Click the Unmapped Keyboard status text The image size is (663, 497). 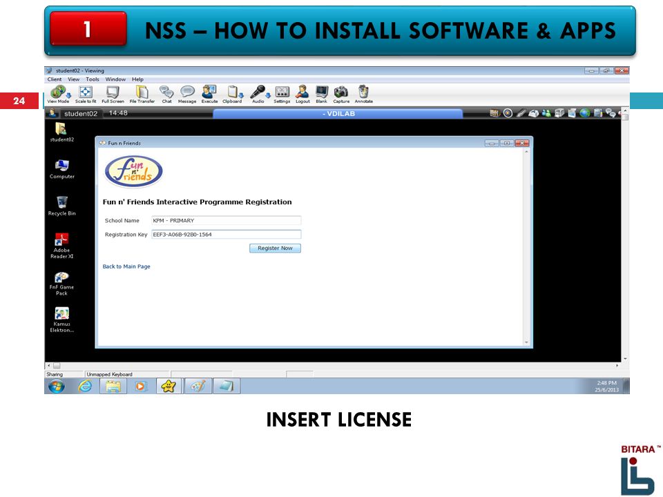point(110,374)
